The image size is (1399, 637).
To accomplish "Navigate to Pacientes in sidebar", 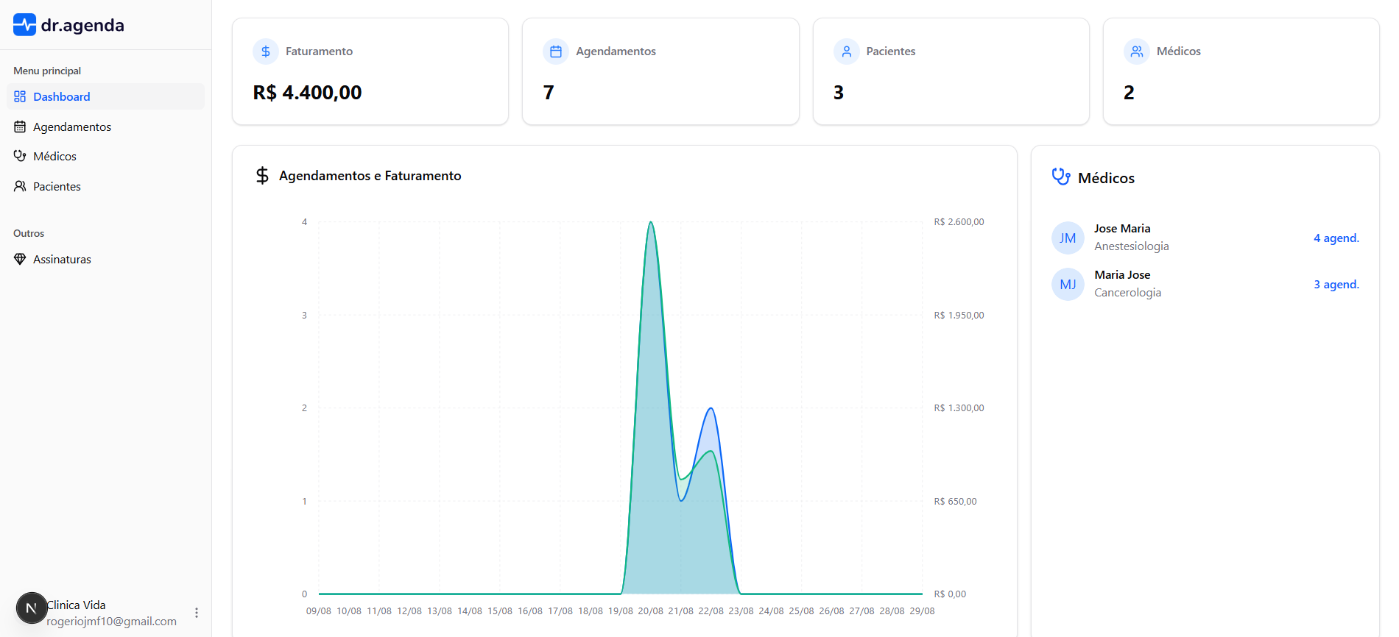I will pos(57,186).
